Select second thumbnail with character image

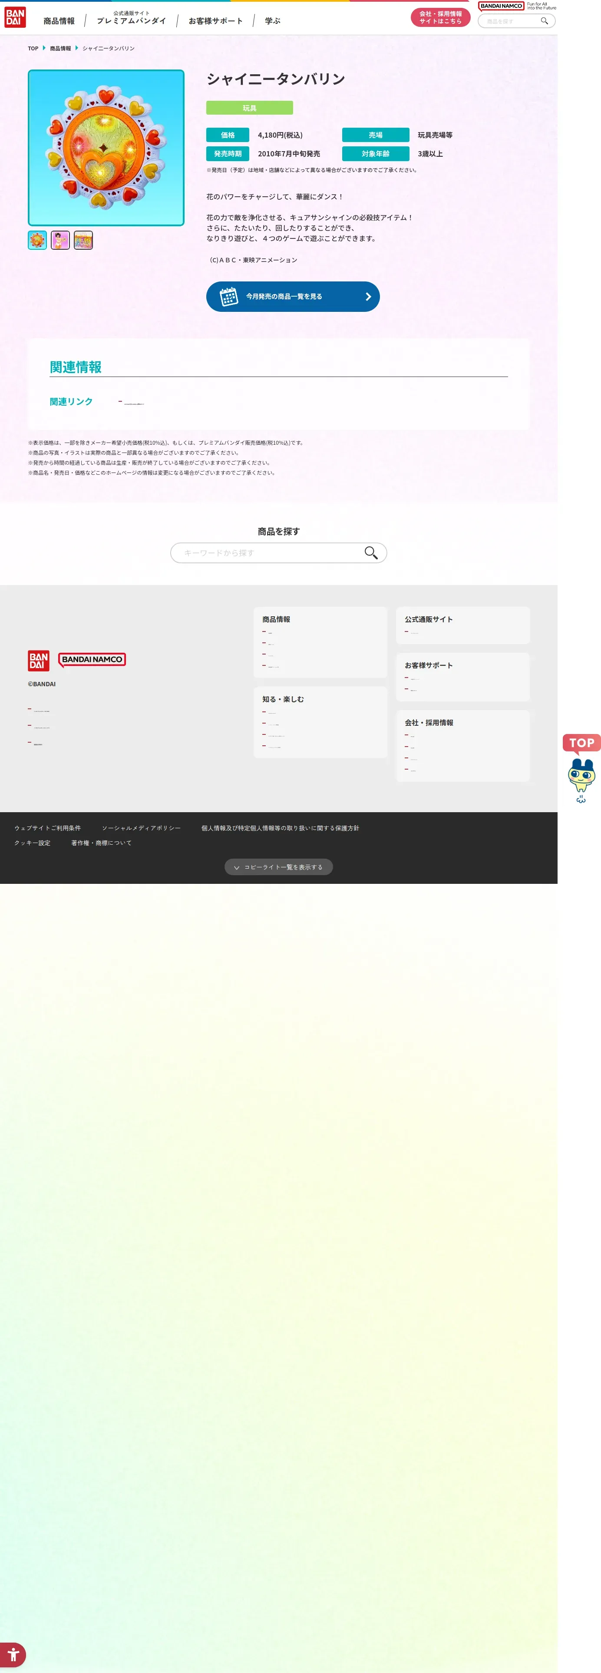pos(60,240)
